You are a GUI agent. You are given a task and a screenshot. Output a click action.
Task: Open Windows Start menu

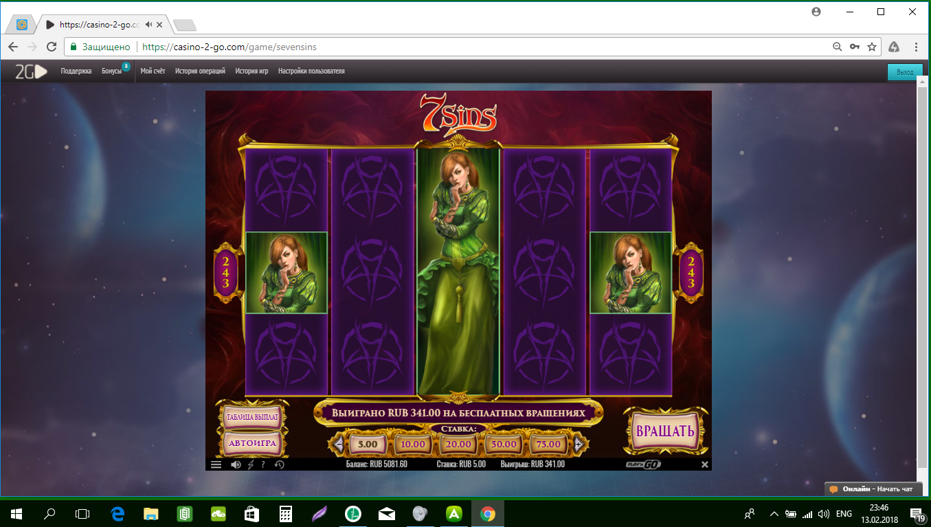point(16,513)
